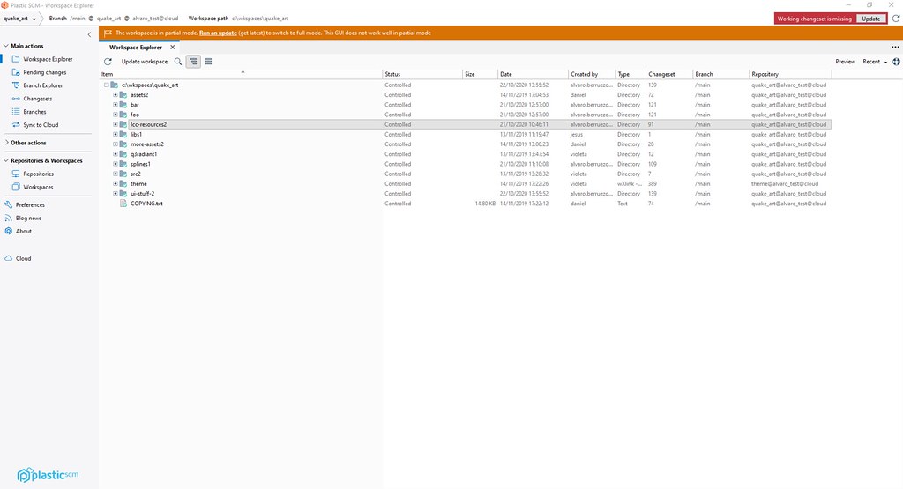
Task: Switch to flat list view mode
Action: [208, 62]
